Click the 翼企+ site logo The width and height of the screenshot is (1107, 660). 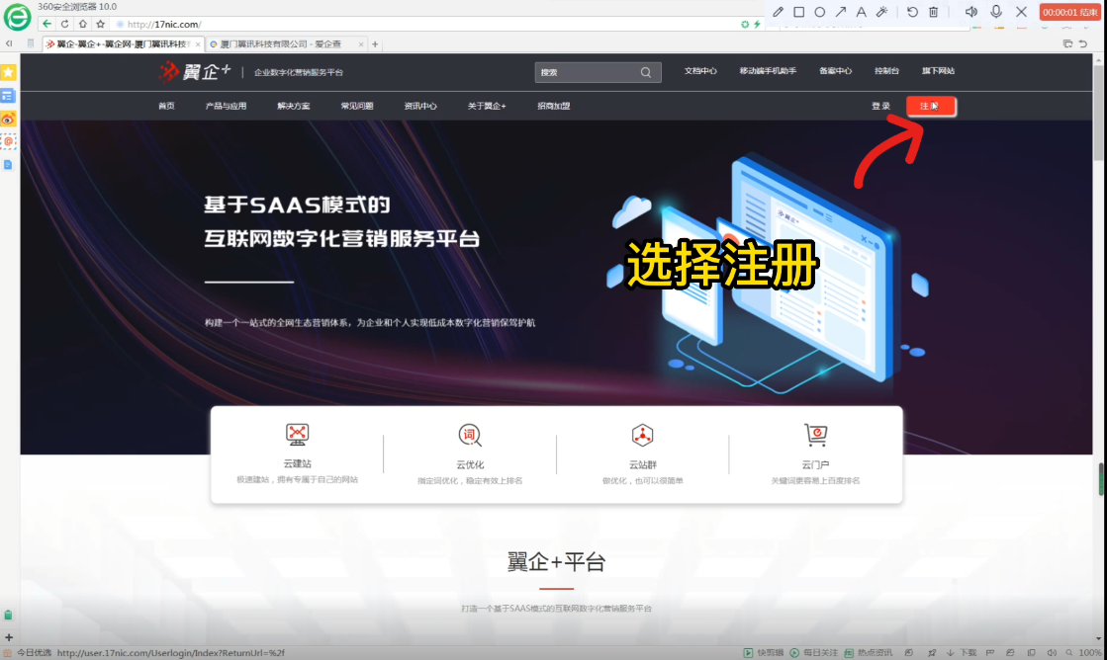pyautogui.click(x=195, y=72)
